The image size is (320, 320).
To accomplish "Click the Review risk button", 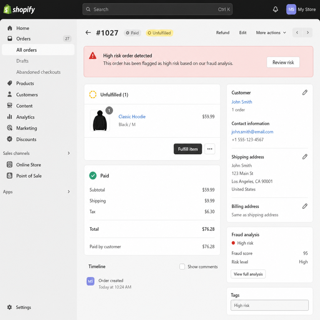I will pos(283,62).
